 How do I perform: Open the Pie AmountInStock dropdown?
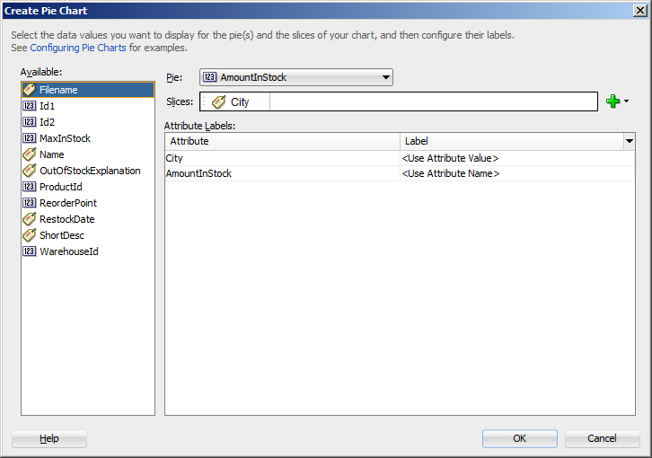(296, 77)
